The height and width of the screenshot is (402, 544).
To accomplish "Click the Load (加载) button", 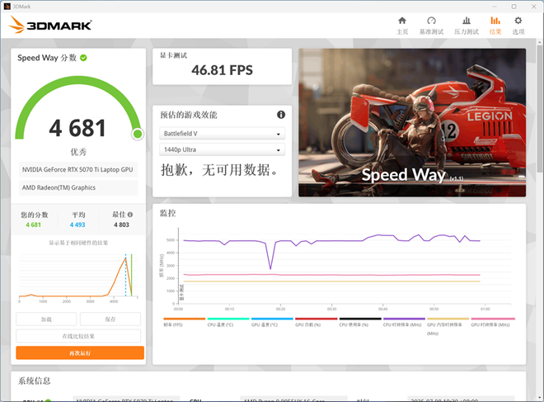I will click(46, 319).
